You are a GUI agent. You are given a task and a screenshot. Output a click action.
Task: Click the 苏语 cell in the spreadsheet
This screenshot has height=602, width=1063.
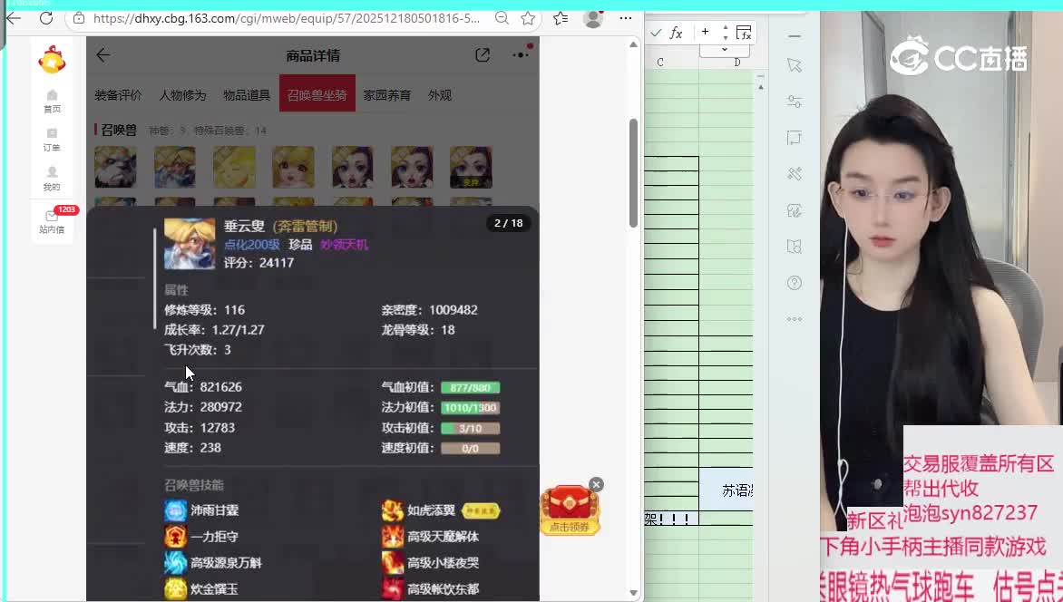tap(727, 490)
